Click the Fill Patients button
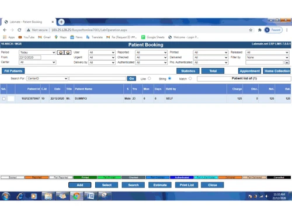Image resolution: width=292 pixels, height=219 pixels. (x=13, y=71)
